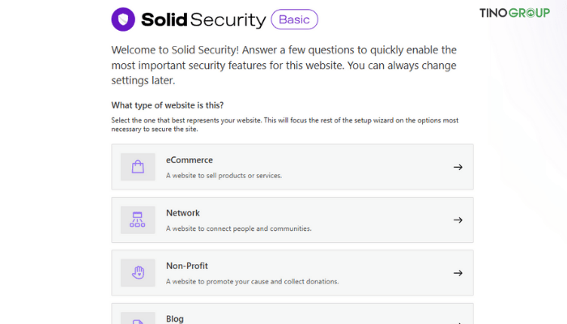
Task: Select the eCommerce website type
Action: click(292, 167)
